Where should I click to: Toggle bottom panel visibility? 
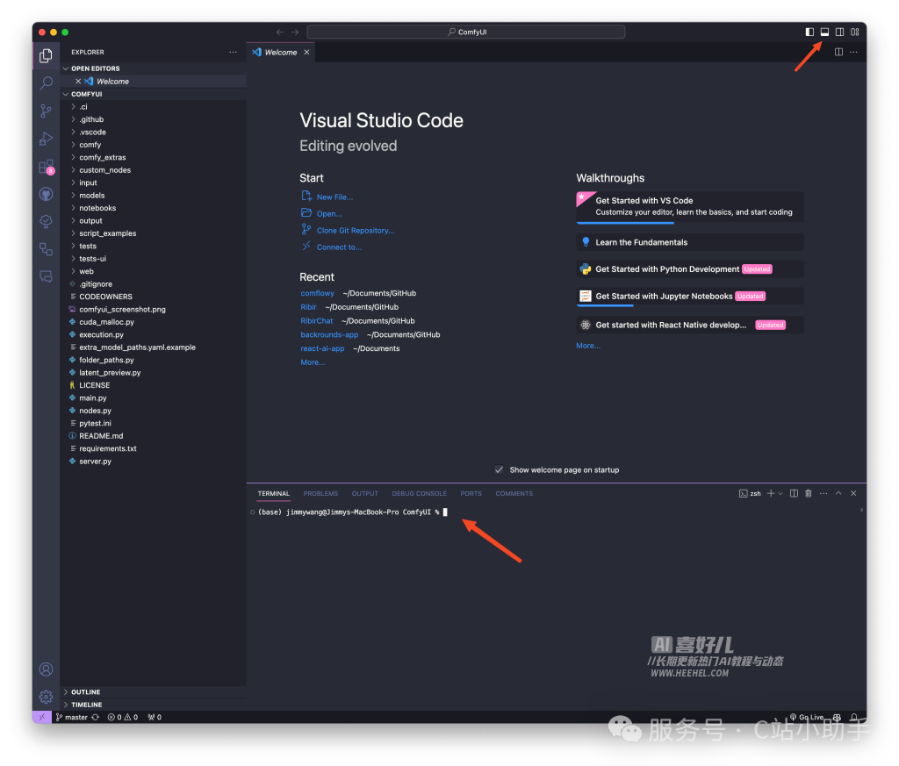[x=824, y=32]
